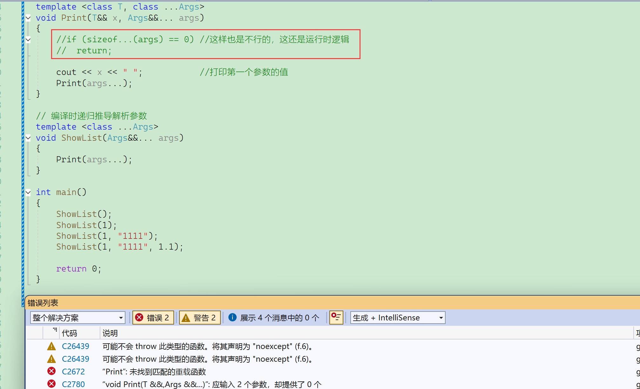
Task: Select the C2780 Print parameter error row
Action: (x=212, y=384)
